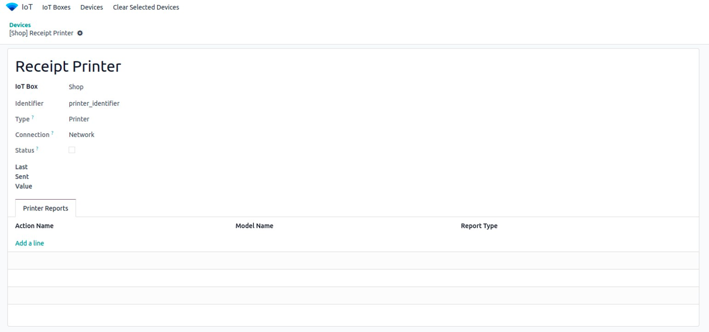709x332 pixels.
Task: Click the Last Sent Value label
Action: (x=24, y=176)
